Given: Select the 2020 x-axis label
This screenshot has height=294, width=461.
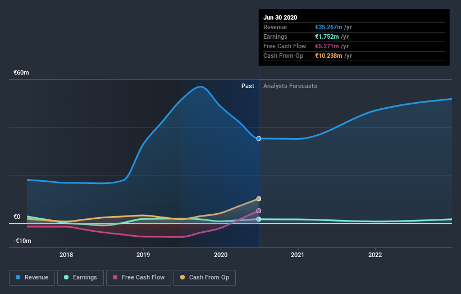Looking at the screenshot, I should click(x=221, y=255).
